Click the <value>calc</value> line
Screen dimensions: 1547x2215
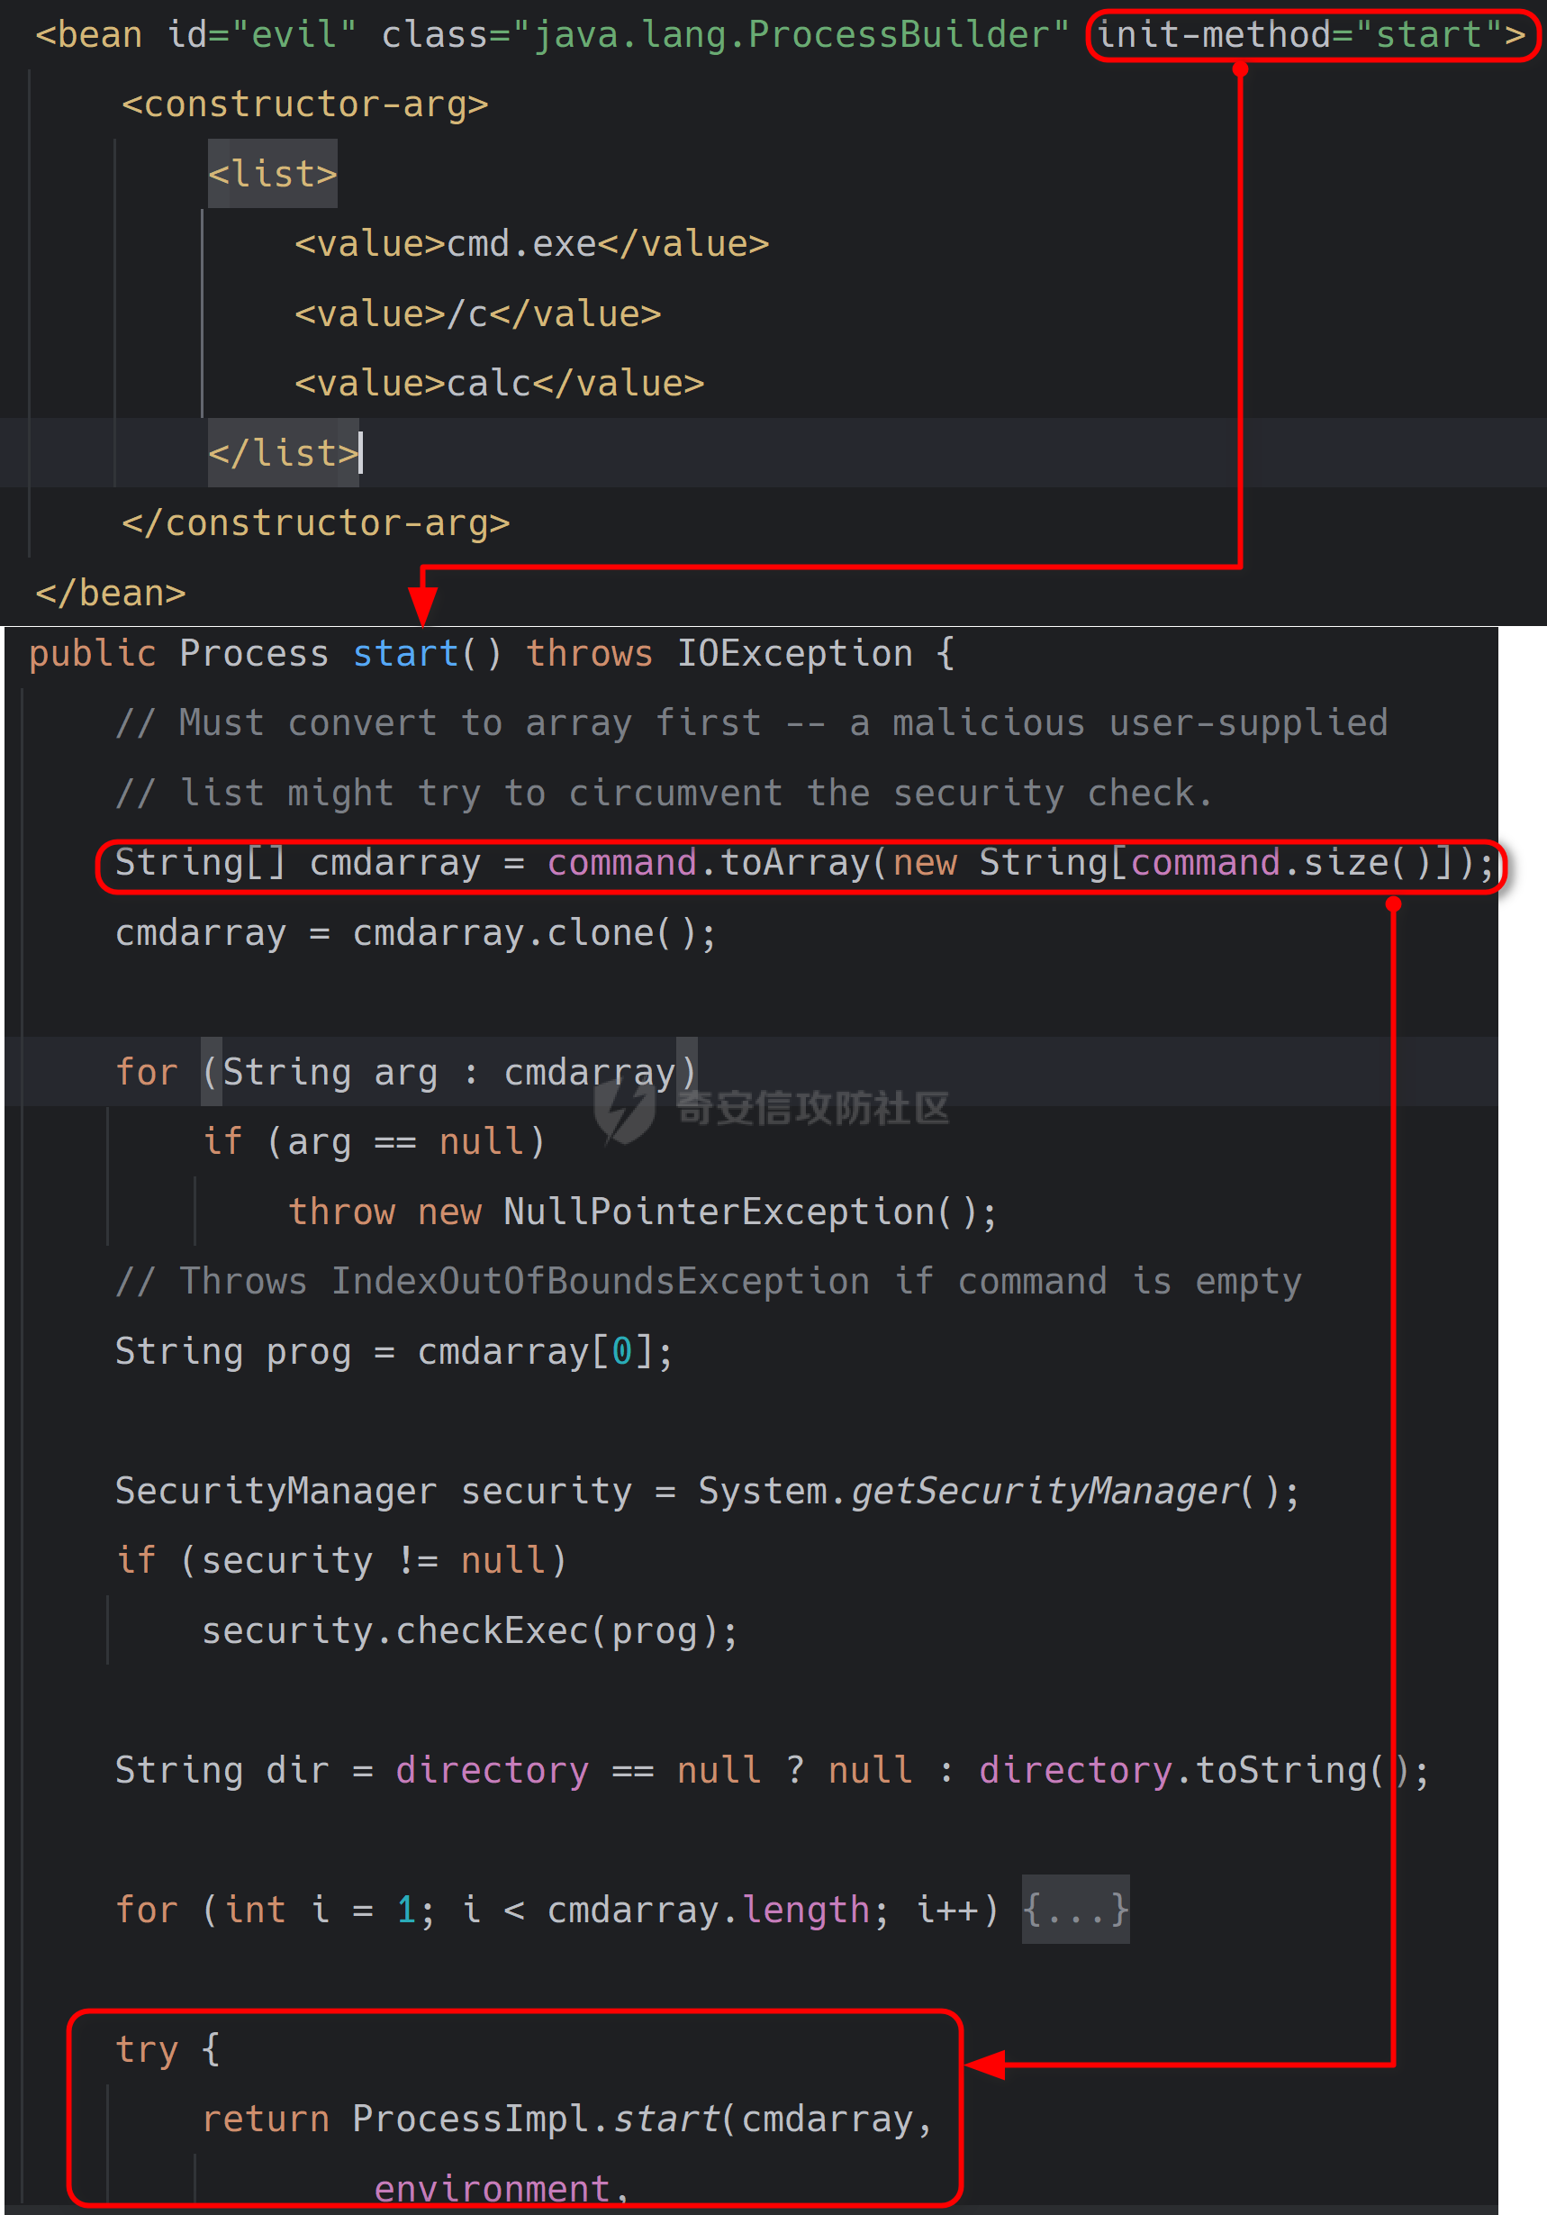point(499,383)
